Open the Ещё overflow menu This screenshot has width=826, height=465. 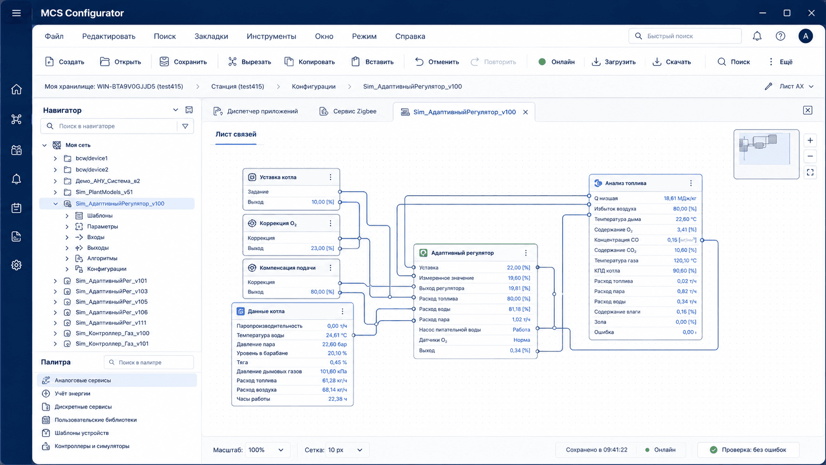[x=780, y=62]
